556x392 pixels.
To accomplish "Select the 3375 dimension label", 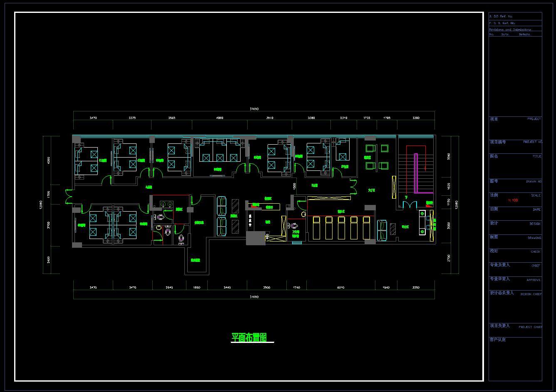I will (x=132, y=118).
